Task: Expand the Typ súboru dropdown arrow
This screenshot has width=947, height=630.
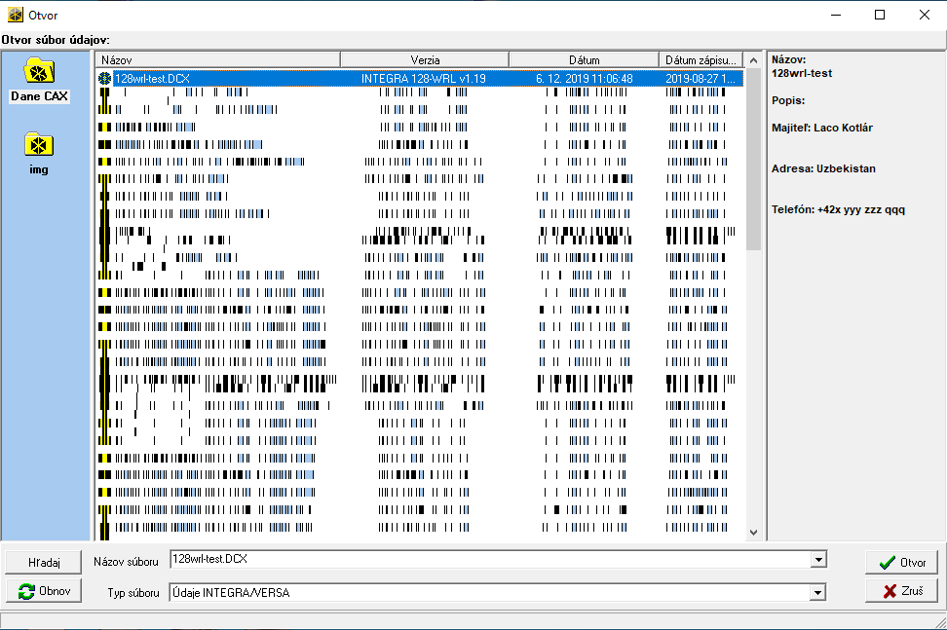Action: coord(818,592)
